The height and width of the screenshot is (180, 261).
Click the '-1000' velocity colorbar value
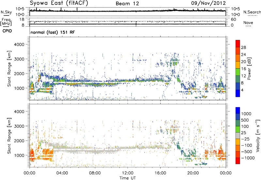click(248, 158)
